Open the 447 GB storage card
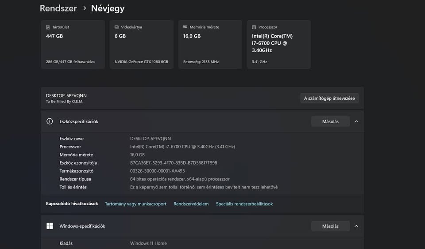Viewport: 425px width, 249px height. [73, 44]
